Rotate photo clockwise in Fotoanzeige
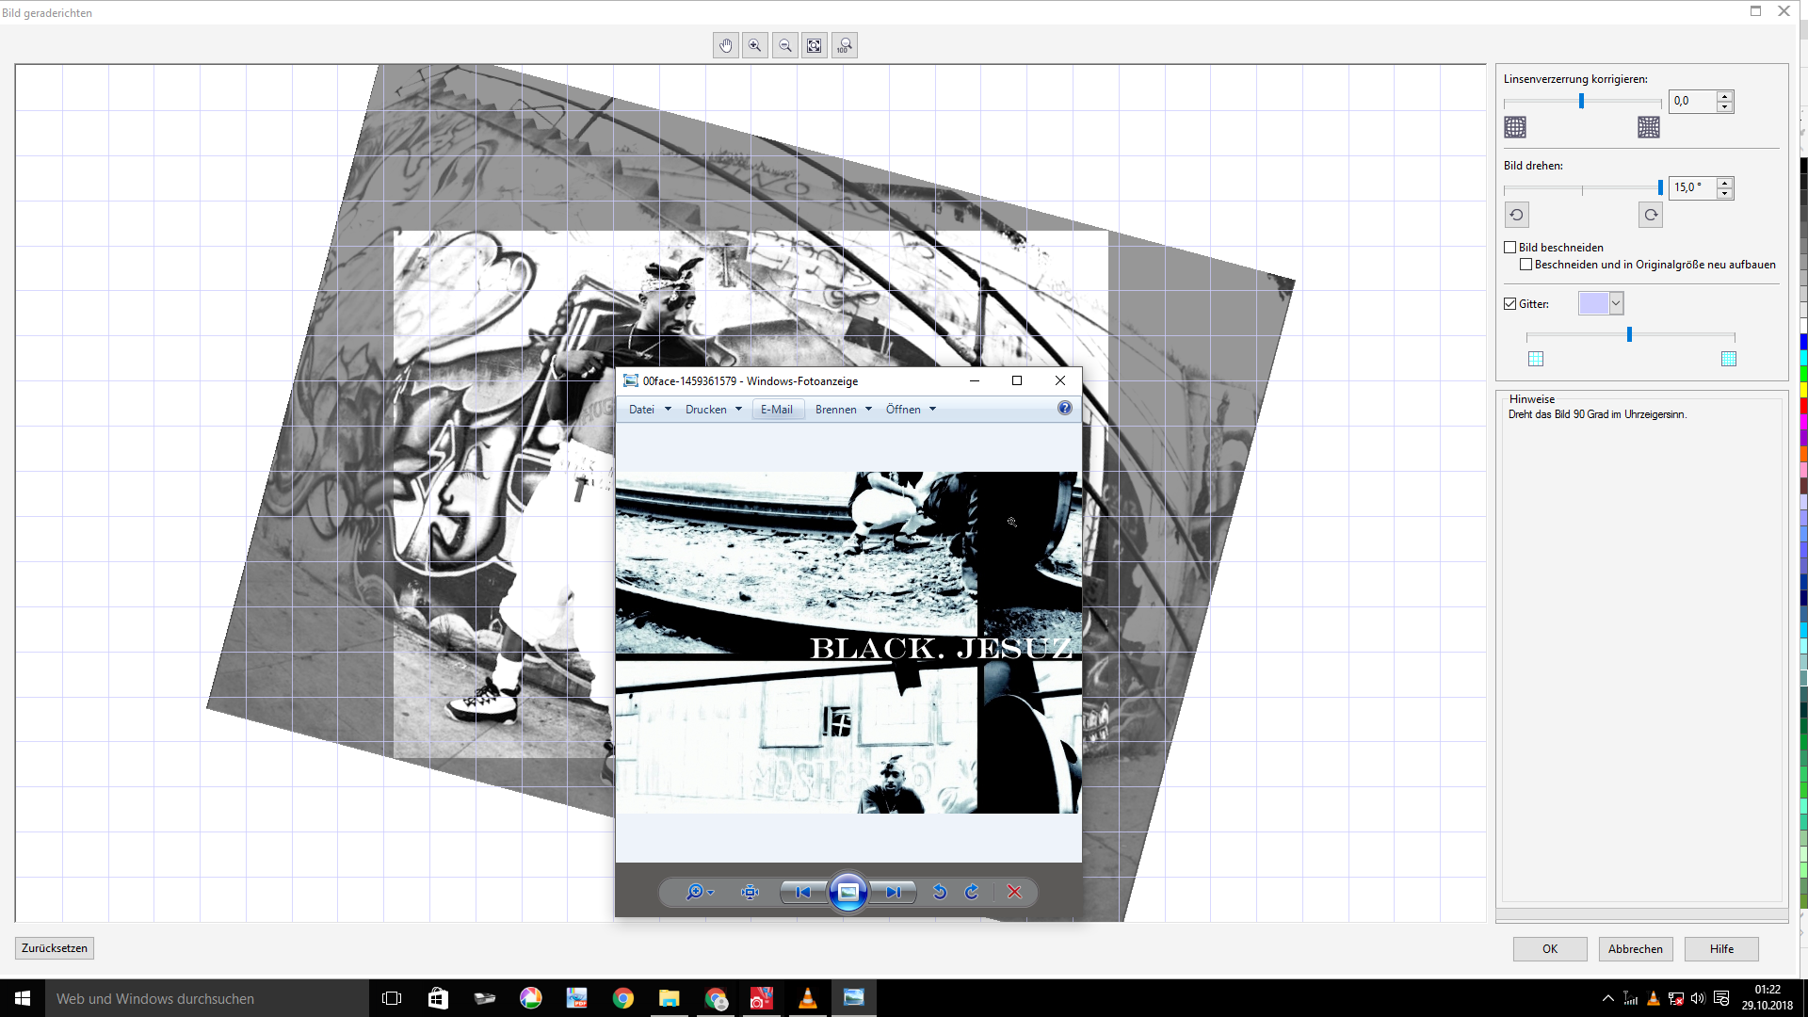 pos(972,892)
